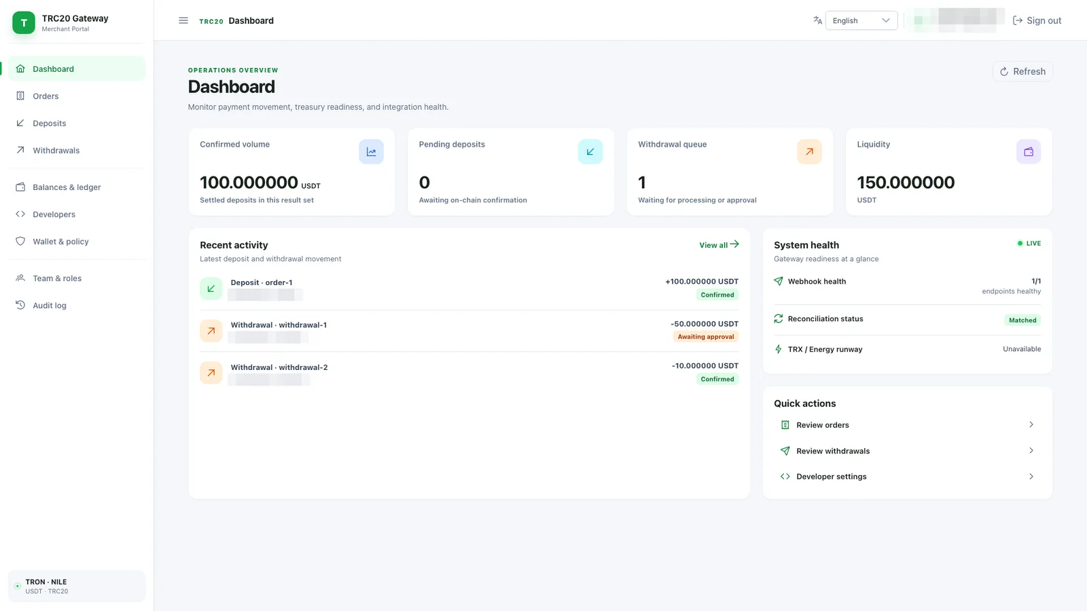Click the Developer settings quick action
Viewport: 1087px width, 611px height.
[907, 477]
